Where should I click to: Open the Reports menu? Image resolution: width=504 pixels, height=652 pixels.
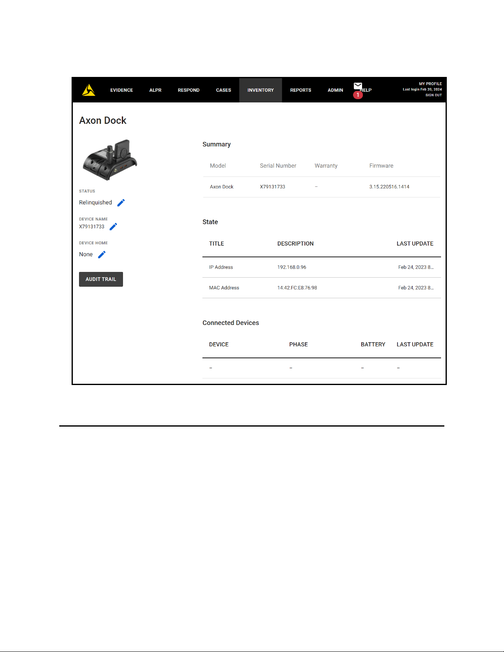pos(300,90)
